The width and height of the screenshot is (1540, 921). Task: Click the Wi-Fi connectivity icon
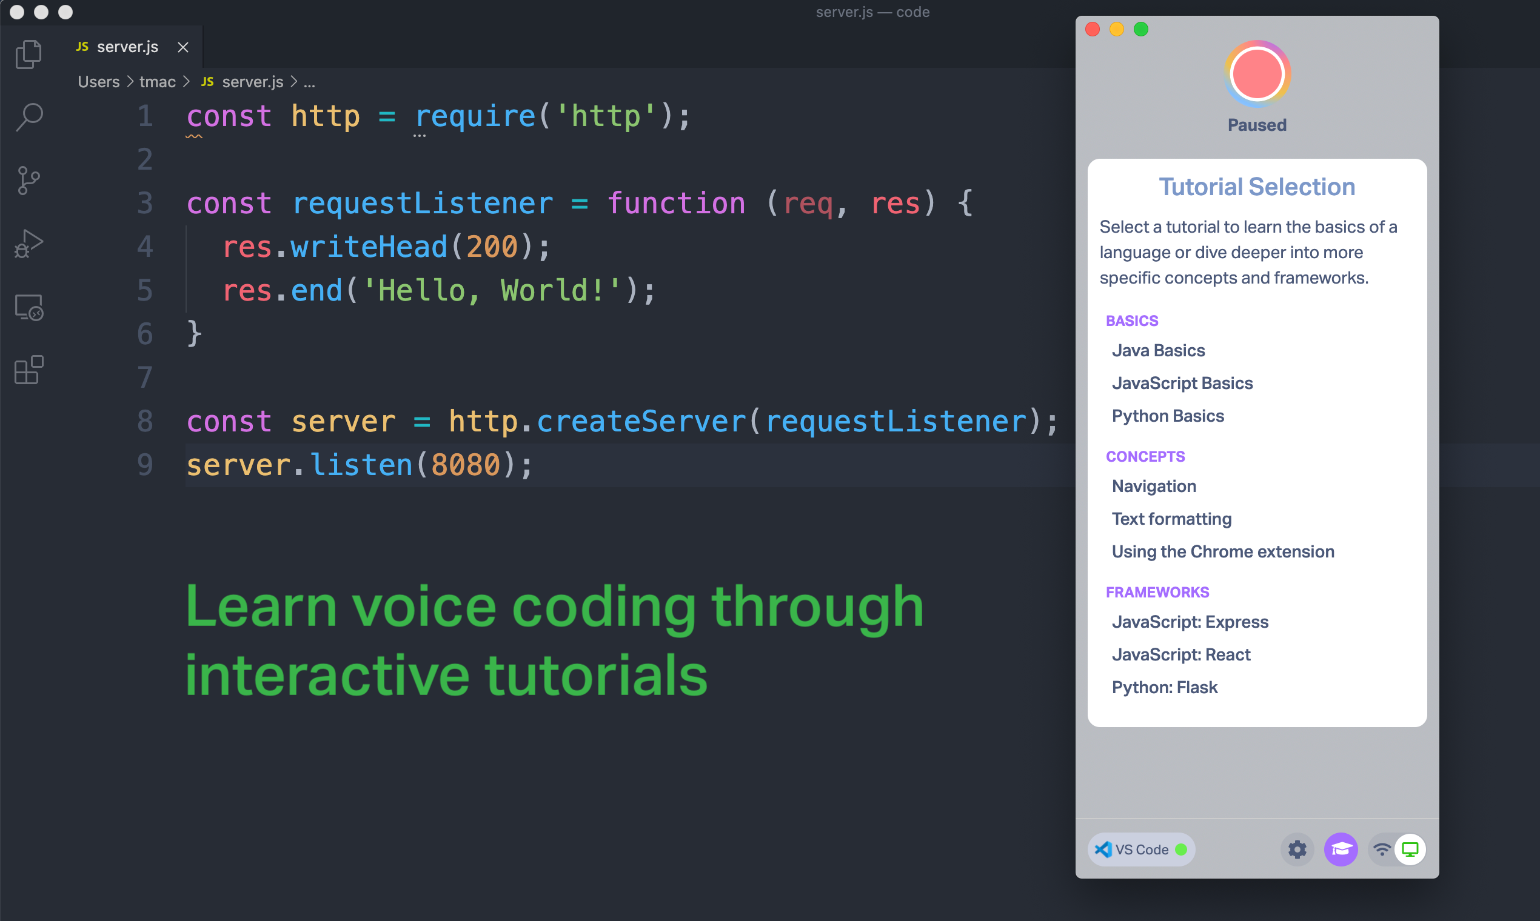pyautogui.click(x=1382, y=849)
